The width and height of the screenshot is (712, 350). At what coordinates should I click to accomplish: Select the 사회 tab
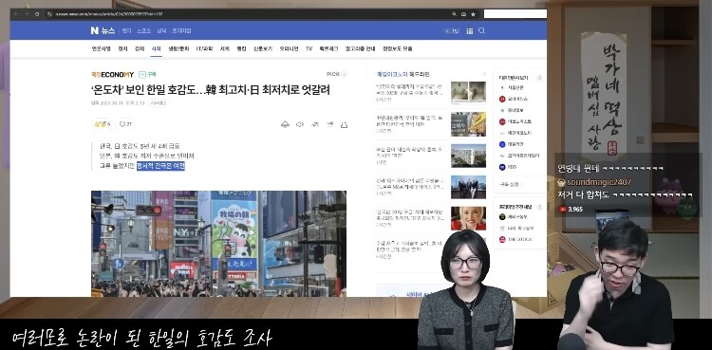pos(157,48)
